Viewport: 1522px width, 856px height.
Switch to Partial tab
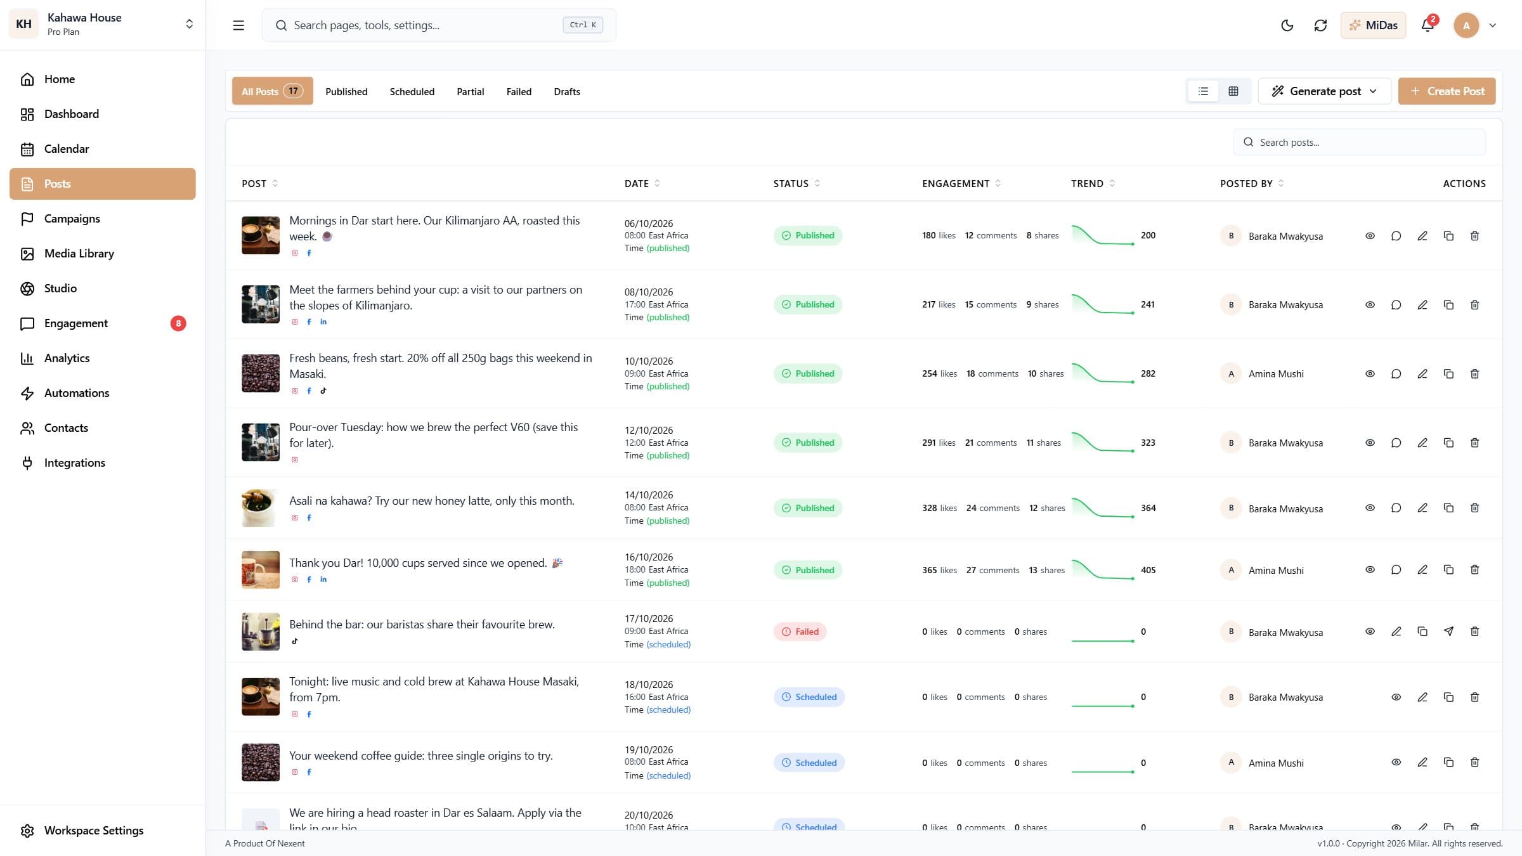[470, 91]
